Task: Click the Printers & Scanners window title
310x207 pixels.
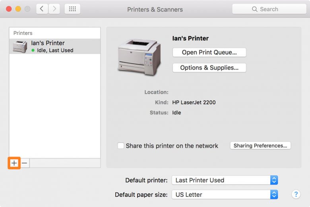Action: 155,9
